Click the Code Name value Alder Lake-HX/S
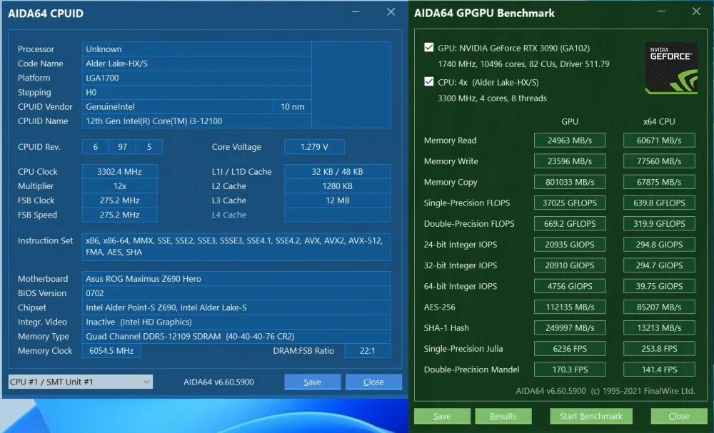Viewport: 714px width, 433px height. tap(197, 63)
